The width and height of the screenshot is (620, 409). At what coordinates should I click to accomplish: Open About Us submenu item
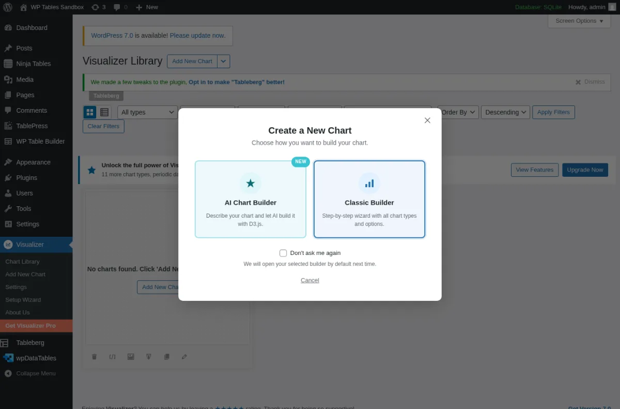[18, 312]
